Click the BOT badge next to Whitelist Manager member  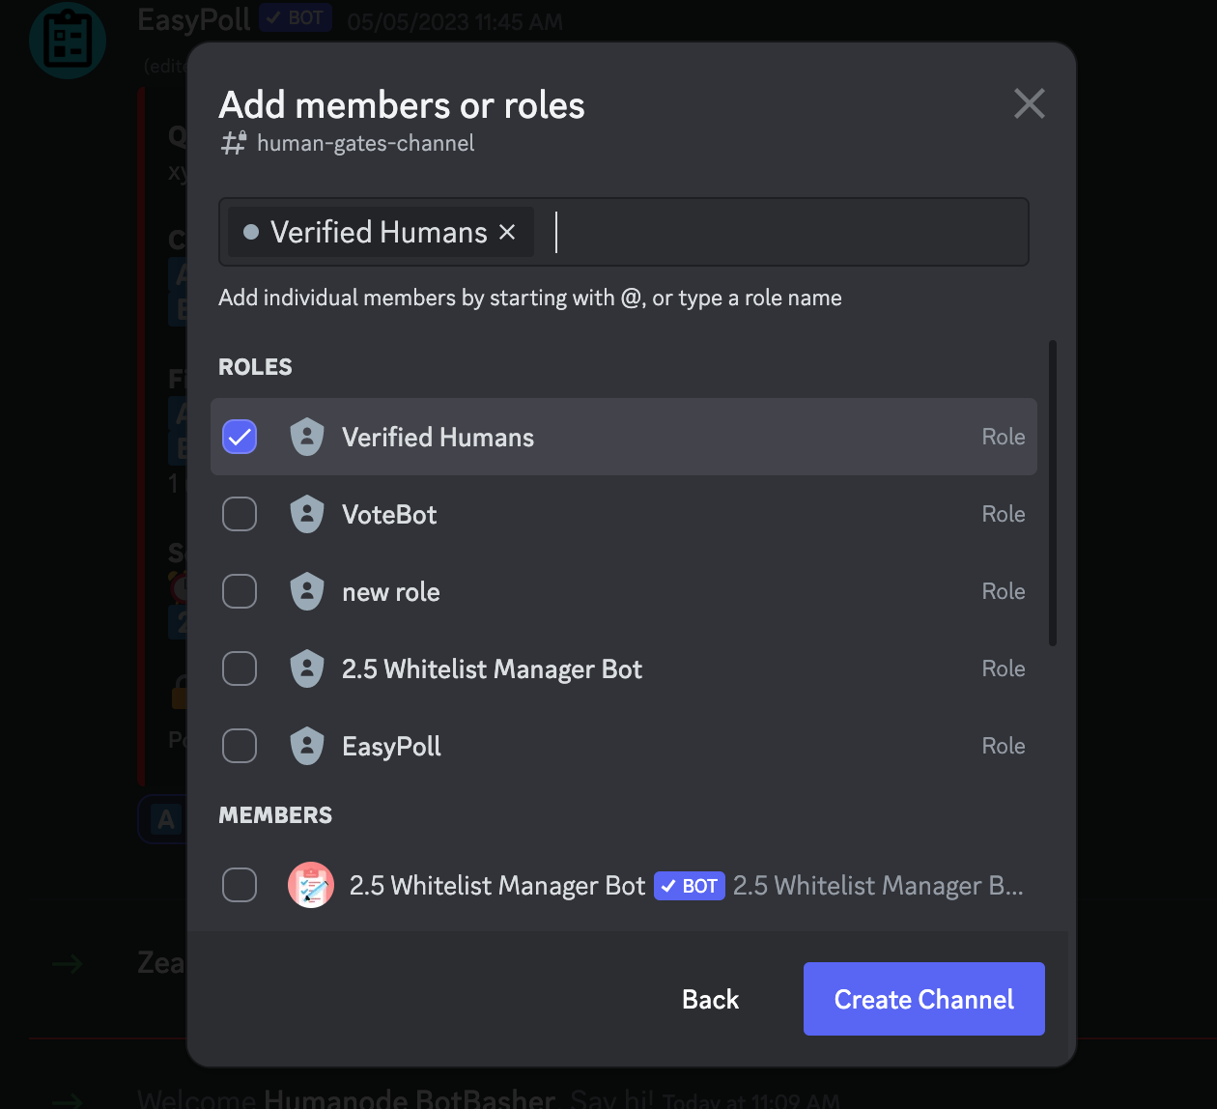point(690,886)
